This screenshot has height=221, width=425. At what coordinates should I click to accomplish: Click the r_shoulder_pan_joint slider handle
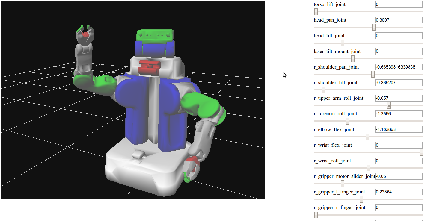373,74
